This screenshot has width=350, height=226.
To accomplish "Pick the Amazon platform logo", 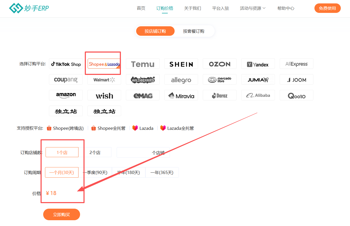I will (66, 95).
